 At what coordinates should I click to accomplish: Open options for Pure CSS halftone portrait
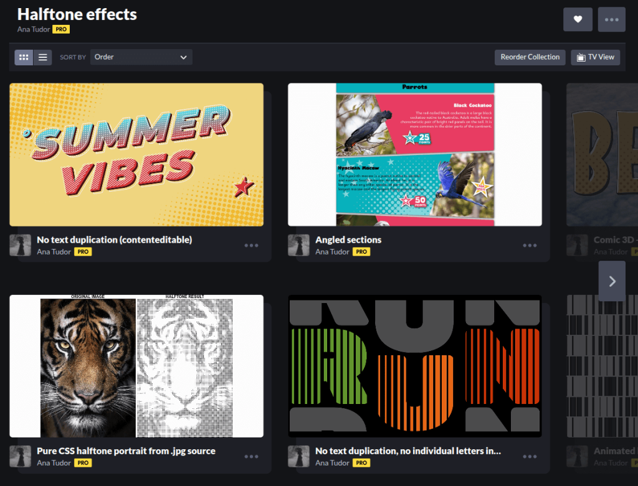(251, 457)
